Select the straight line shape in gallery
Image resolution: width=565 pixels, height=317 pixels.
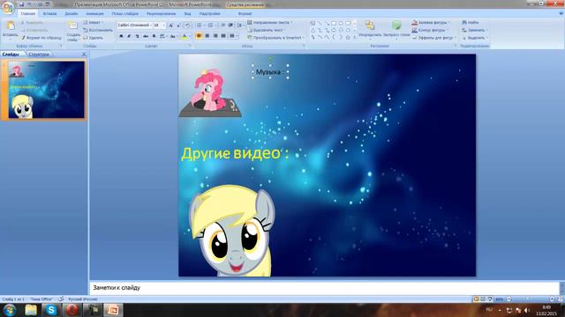[320, 24]
